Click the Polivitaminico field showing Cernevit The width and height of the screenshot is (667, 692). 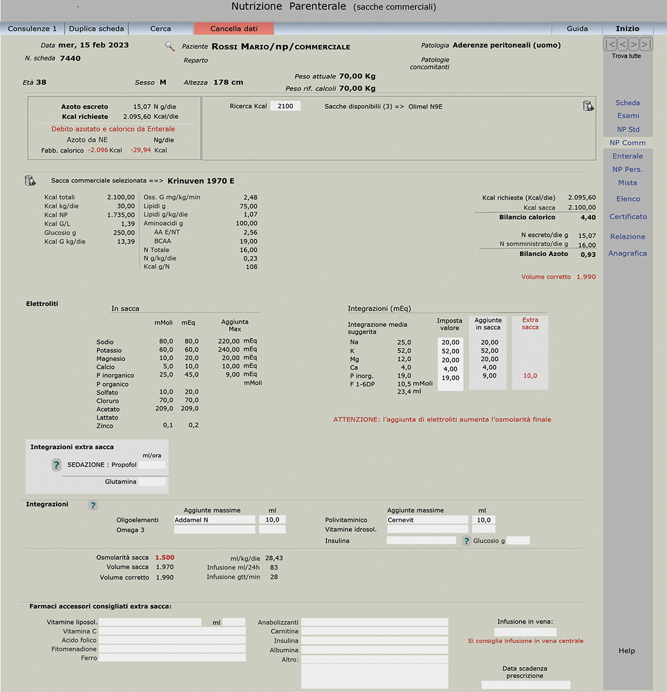click(x=427, y=520)
